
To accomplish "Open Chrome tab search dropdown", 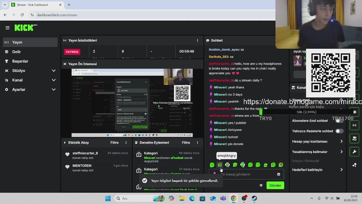I will 5,5.
